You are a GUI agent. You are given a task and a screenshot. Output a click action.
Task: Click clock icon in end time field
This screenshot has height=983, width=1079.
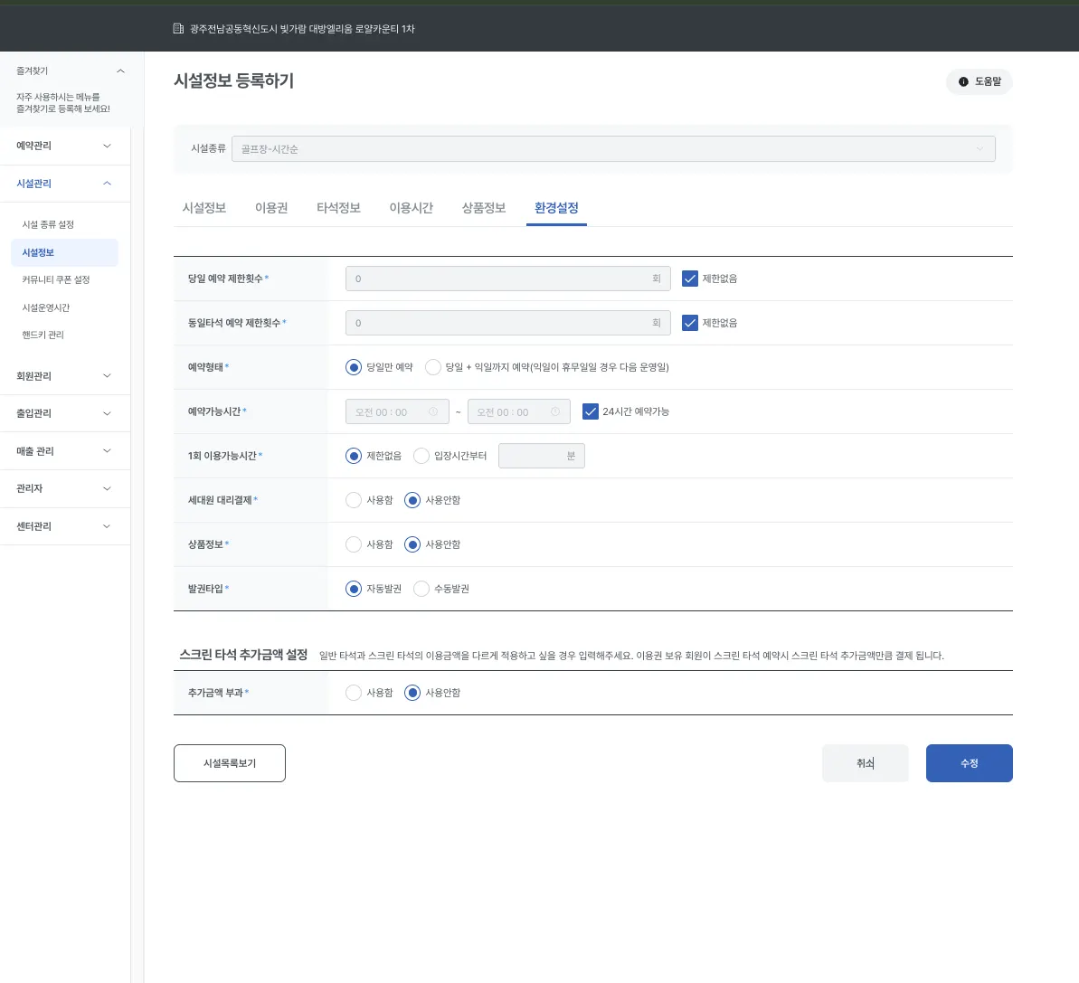(555, 411)
